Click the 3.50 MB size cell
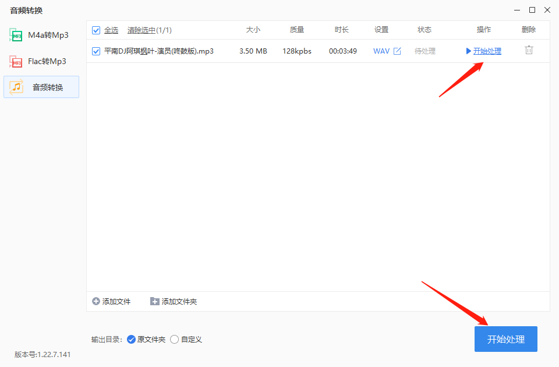 253,51
